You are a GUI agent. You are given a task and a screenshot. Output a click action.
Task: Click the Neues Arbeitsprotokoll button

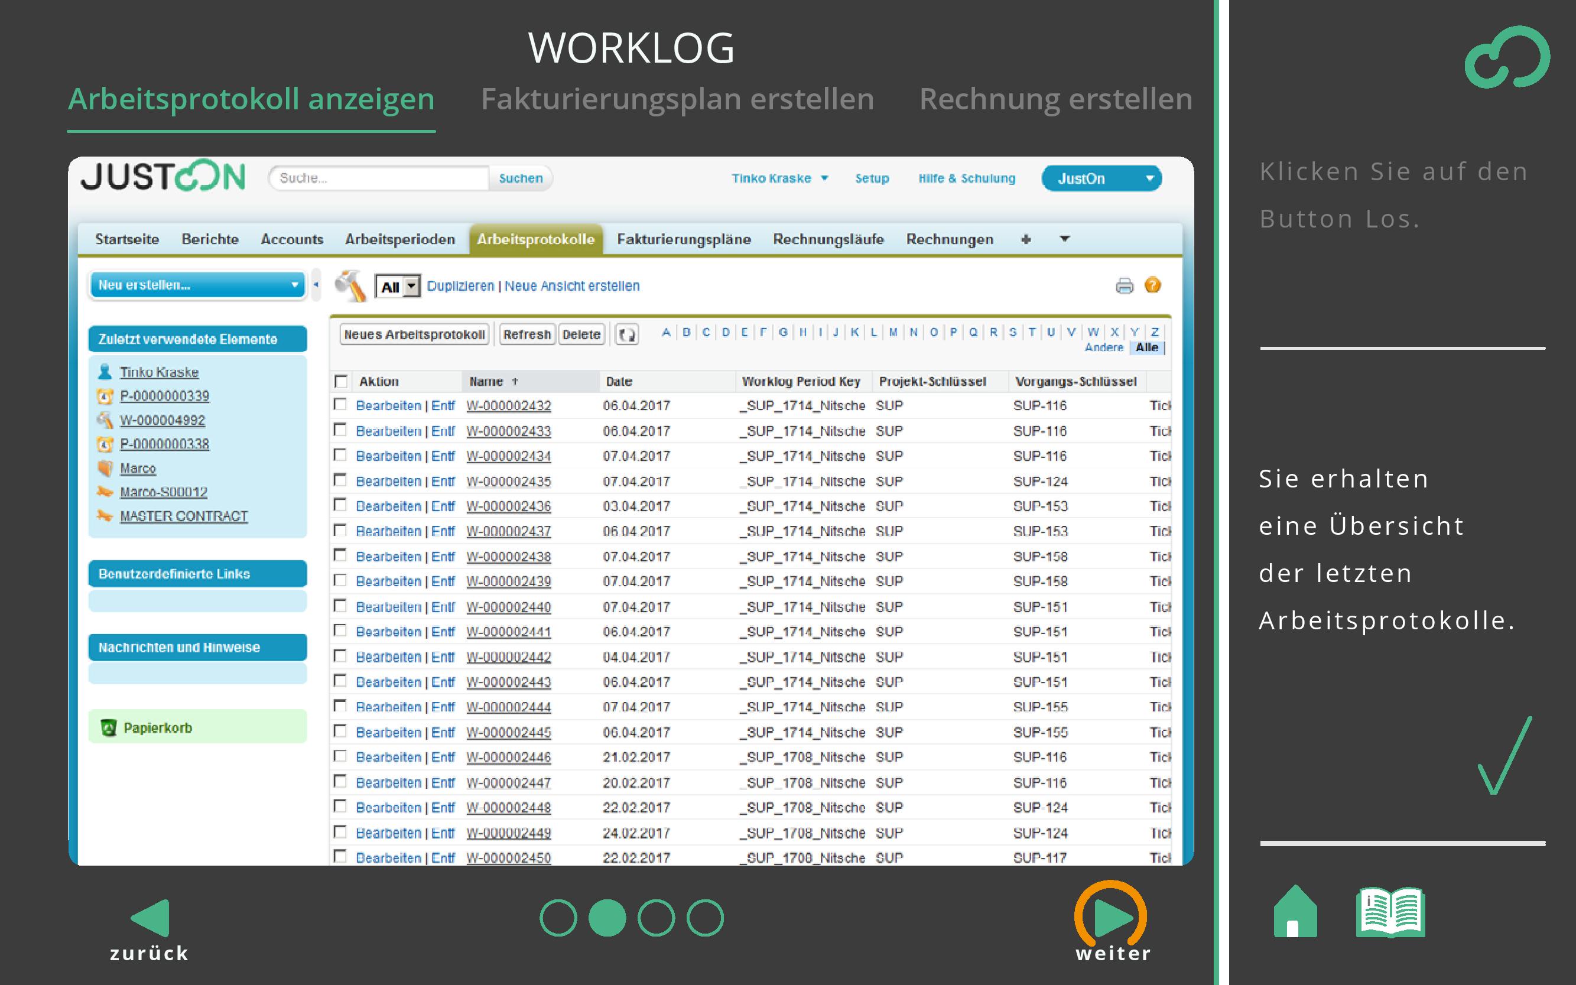[x=414, y=335]
